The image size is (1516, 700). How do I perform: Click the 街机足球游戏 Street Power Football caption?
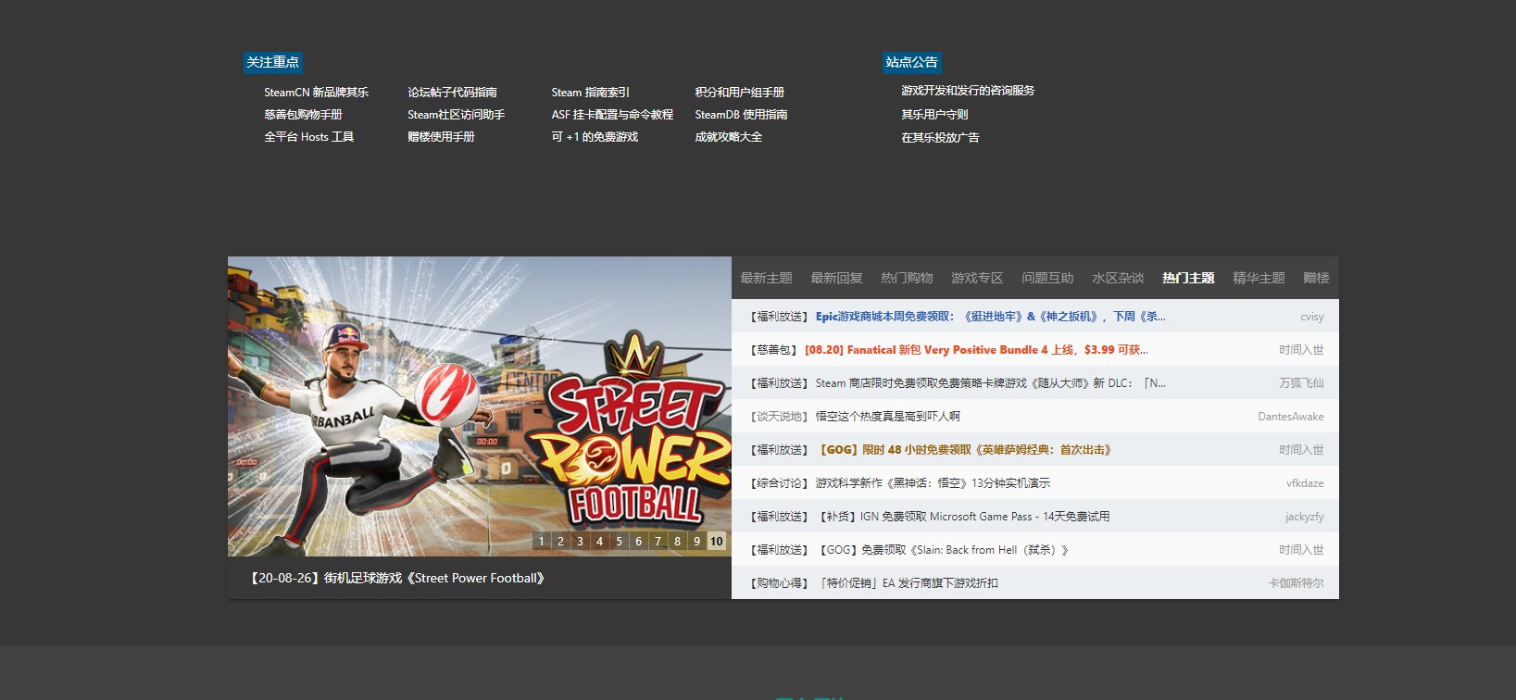[x=397, y=578]
